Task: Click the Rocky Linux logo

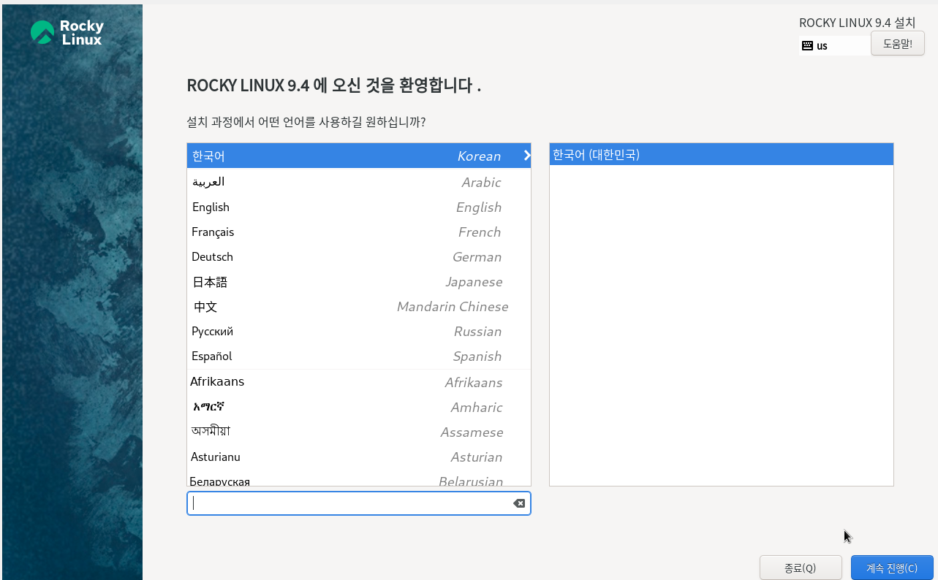Action: tap(67, 33)
